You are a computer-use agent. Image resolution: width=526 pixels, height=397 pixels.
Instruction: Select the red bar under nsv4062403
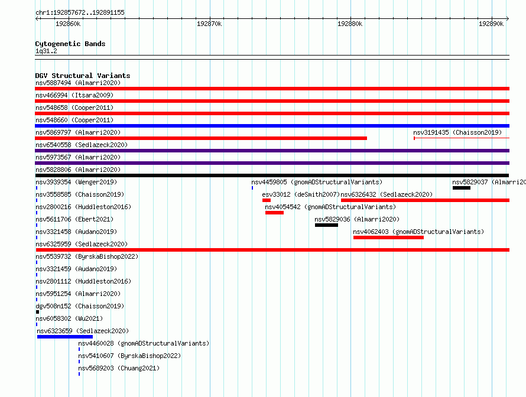[x=388, y=237]
